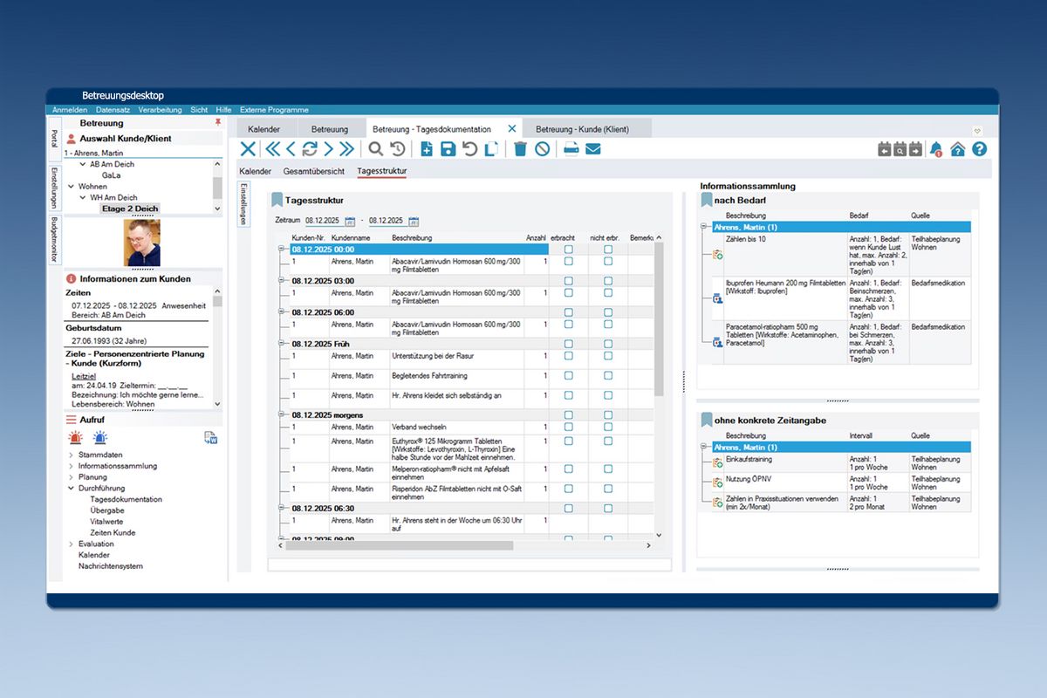Viewport: 1047px width, 698px height.
Task: Click the Leitziel link
Action: pyautogui.click(x=83, y=374)
